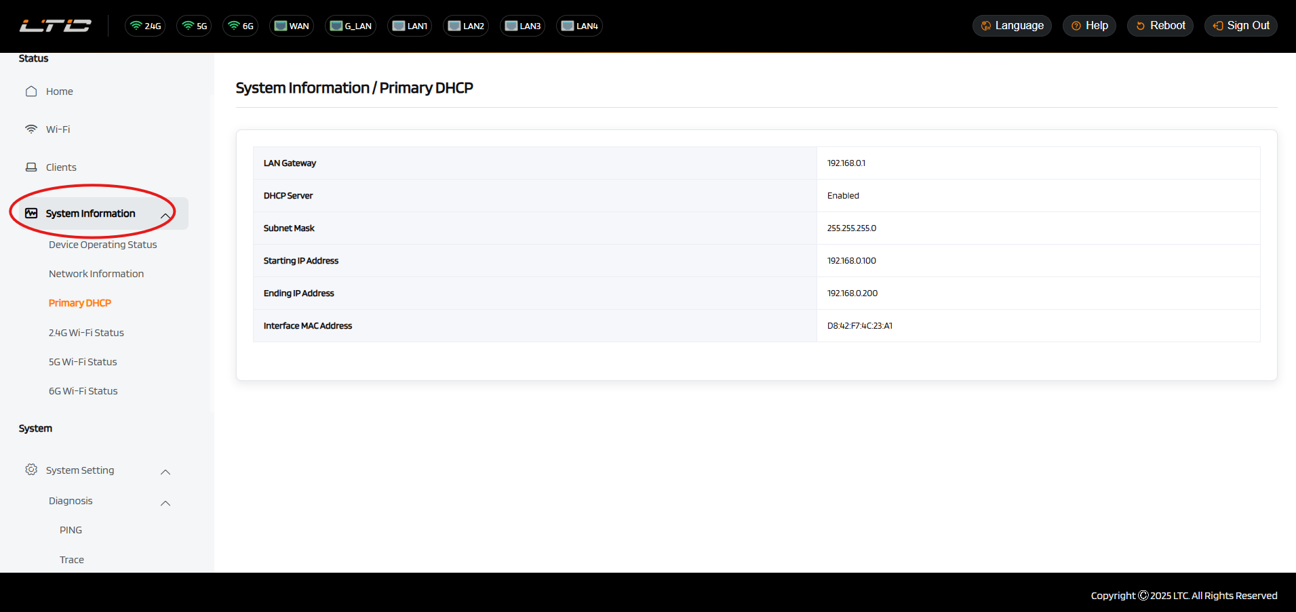Image resolution: width=1296 pixels, height=612 pixels.
Task: Click the WAN port status icon
Action: (x=292, y=26)
